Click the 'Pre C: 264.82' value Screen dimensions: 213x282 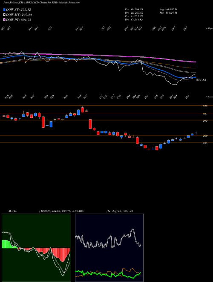tap(134, 20)
